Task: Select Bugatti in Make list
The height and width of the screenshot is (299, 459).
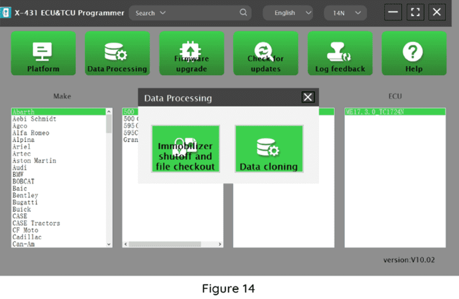Action: pyautogui.click(x=58, y=202)
